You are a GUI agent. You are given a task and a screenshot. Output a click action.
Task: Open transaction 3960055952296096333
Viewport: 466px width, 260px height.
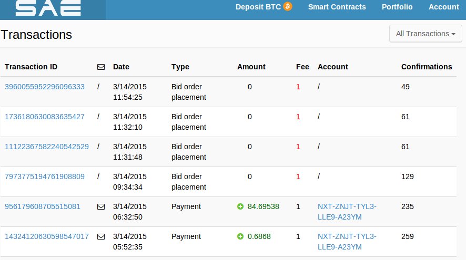[x=45, y=87]
